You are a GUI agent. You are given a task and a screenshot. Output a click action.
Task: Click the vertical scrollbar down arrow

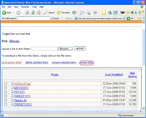(x=144, y=108)
